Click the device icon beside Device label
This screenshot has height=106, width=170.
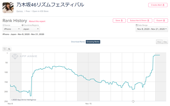pos(3,25)
